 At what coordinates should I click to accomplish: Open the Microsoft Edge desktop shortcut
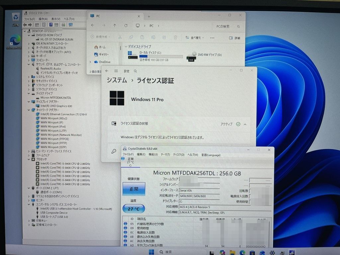[x=14, y=42]
